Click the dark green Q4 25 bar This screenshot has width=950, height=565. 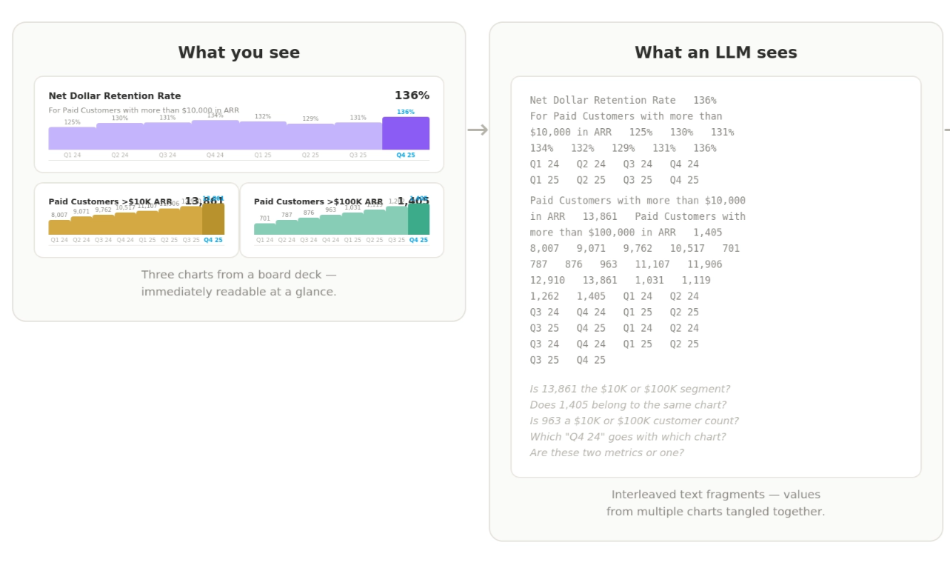coord(418,219)
